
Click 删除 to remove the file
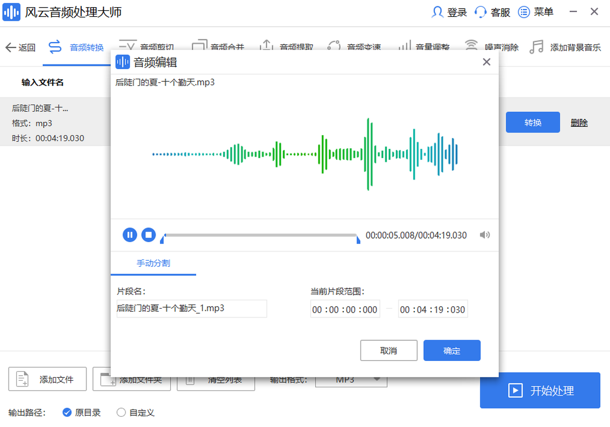tap(579, 122)
